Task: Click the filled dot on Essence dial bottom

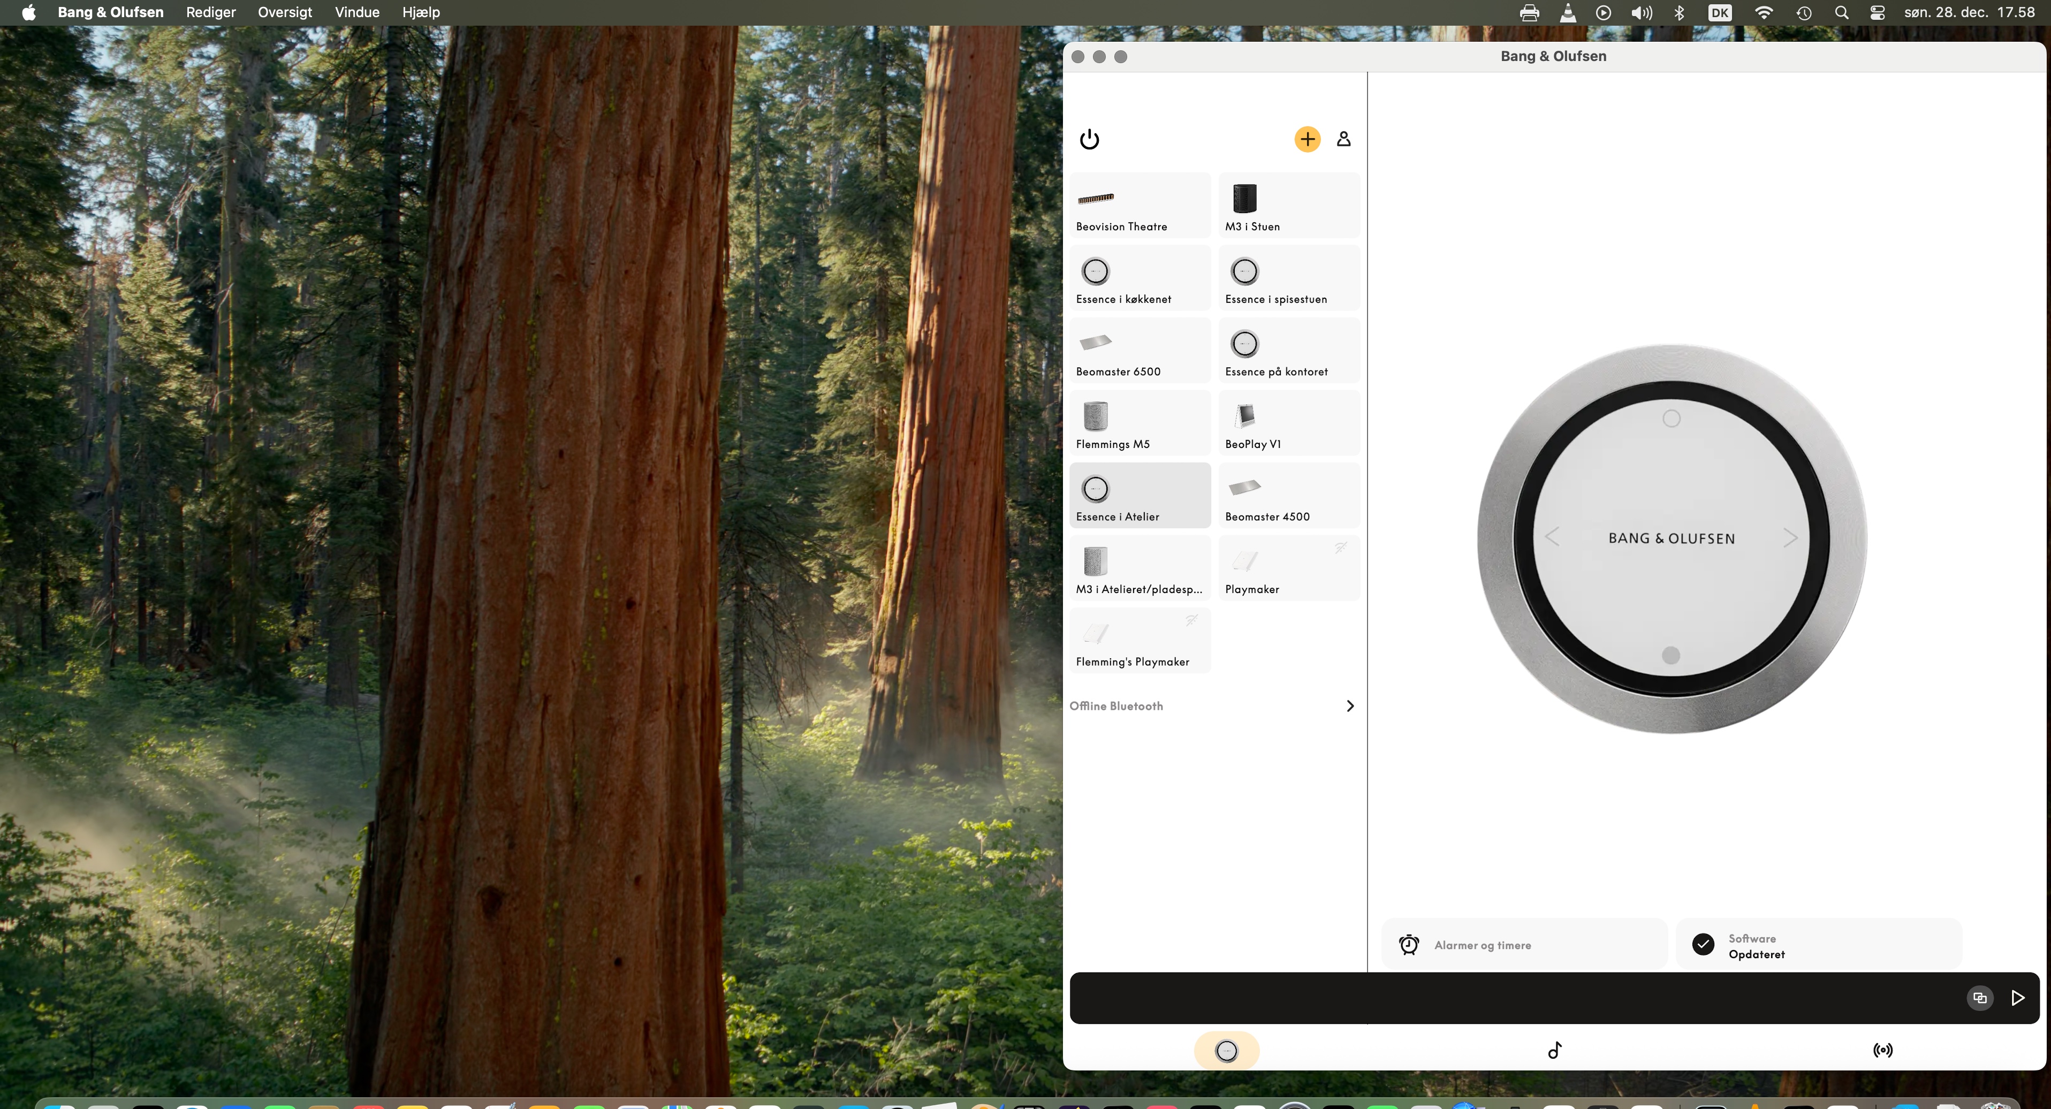Action: tap(1671, 655)
